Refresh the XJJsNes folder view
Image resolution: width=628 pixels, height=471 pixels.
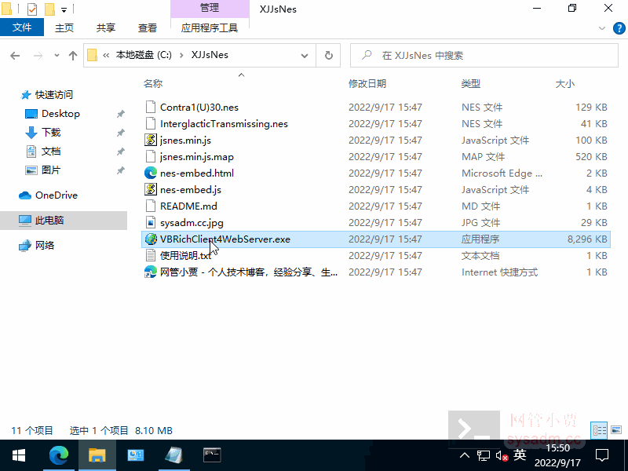328,55
